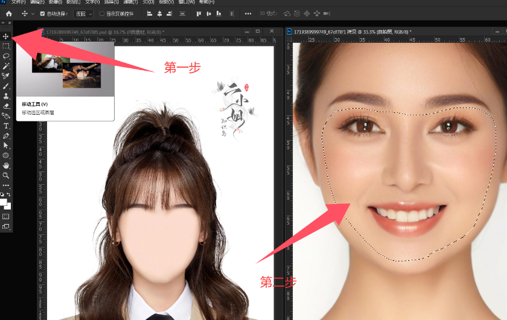Open the 选择(S) menu
Viewport: 507px width, 320px height.
(111, 2)
